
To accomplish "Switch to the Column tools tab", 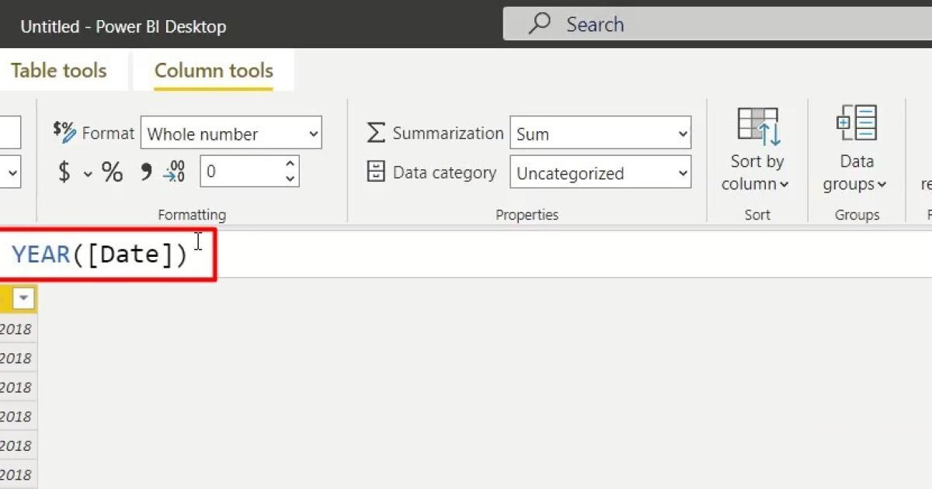I will (x=214, y=71).
